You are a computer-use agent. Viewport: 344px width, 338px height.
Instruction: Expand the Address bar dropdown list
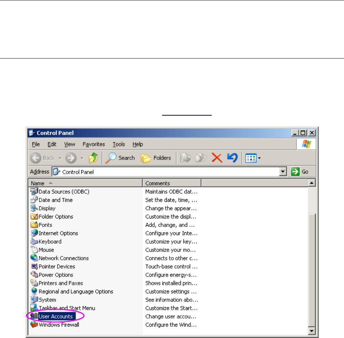click(283, 172)
